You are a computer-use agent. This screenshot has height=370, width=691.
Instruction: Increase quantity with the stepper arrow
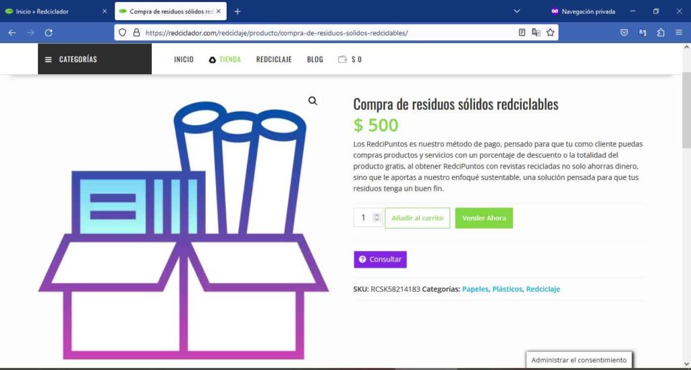click(377, 215)
